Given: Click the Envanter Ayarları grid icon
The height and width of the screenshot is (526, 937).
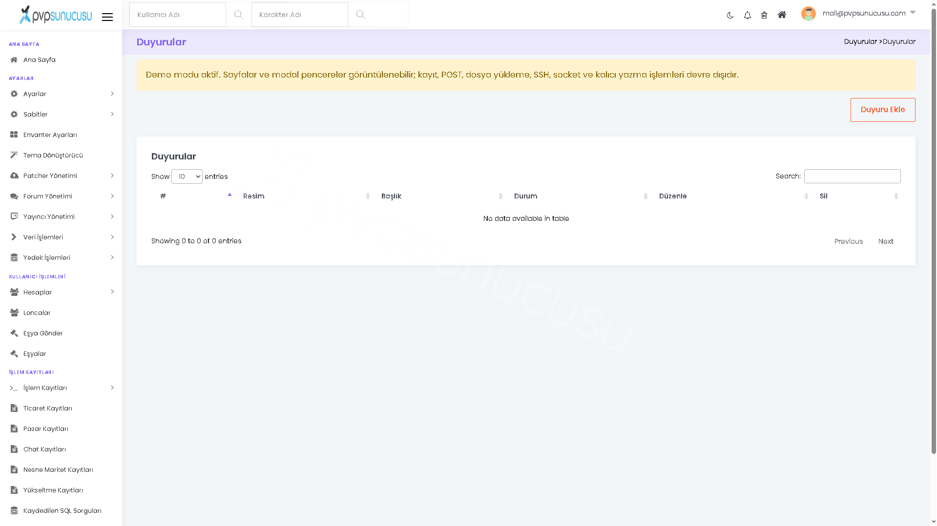Looking at the screenshot, I should 14,135.
